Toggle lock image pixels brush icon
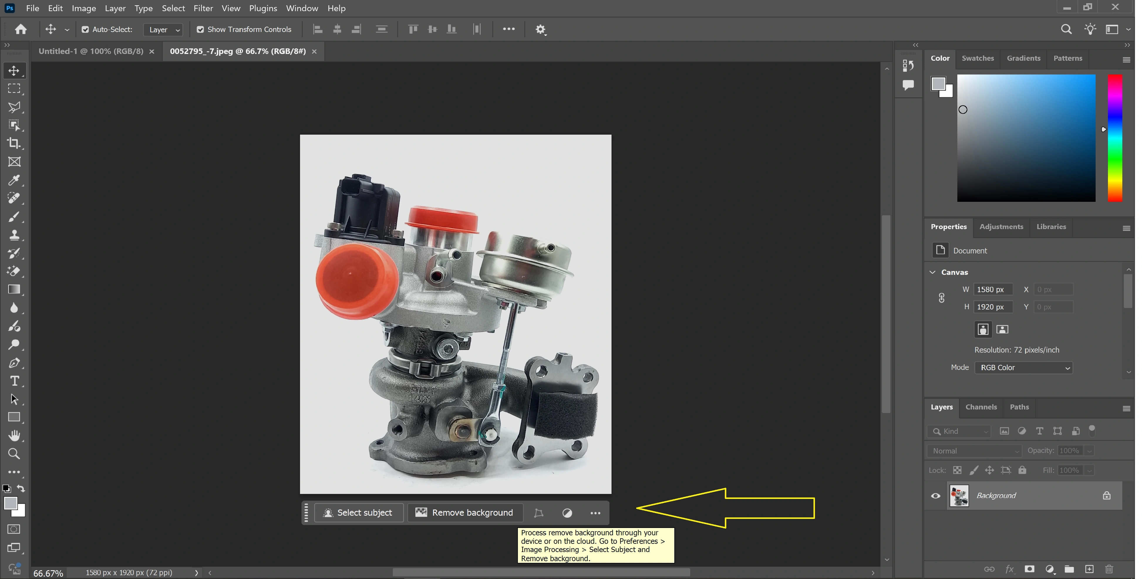Screen dimensions: 1142x579 tap(974, 470)
